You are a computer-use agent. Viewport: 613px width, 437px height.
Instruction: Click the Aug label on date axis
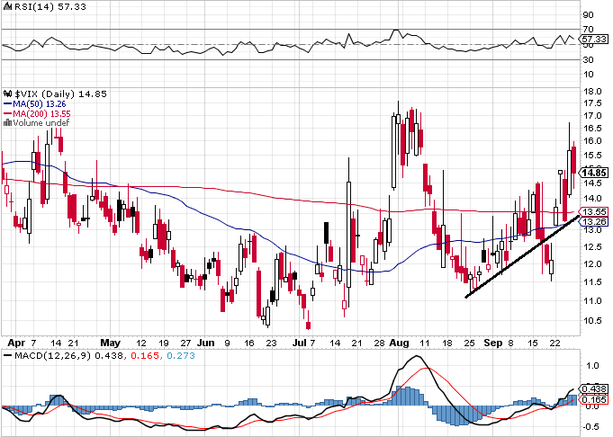(x=399, y=343)
